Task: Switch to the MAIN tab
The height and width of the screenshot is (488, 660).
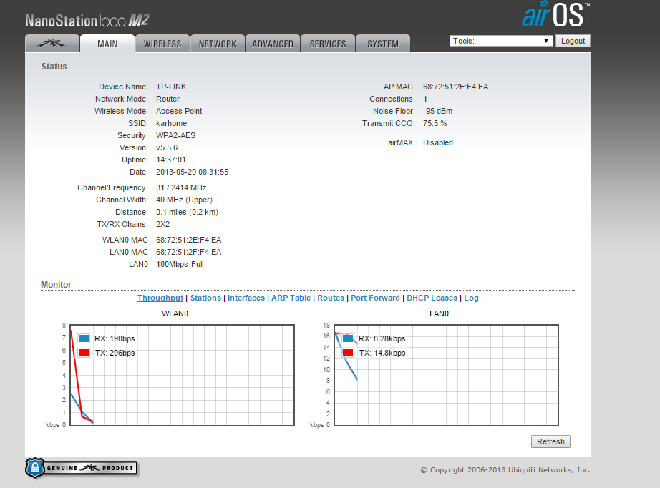Action: coord(107,44)
